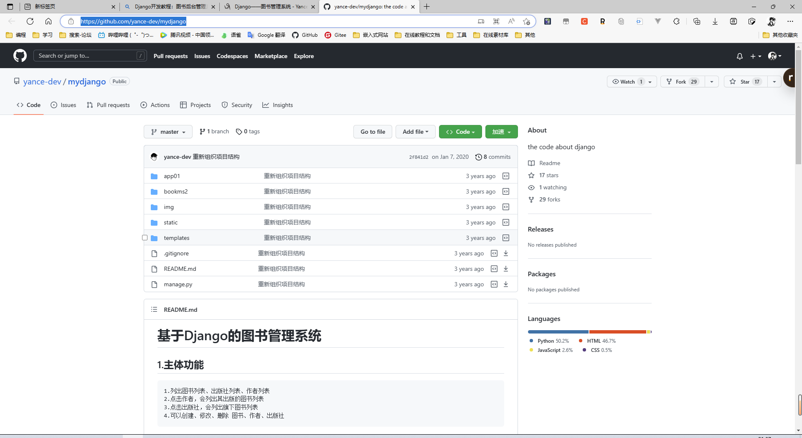This screenshot has height=438, width=802.
Task: Click the R extension icon in toolbar
Action: pyautogui.click(x=603, y=21)
